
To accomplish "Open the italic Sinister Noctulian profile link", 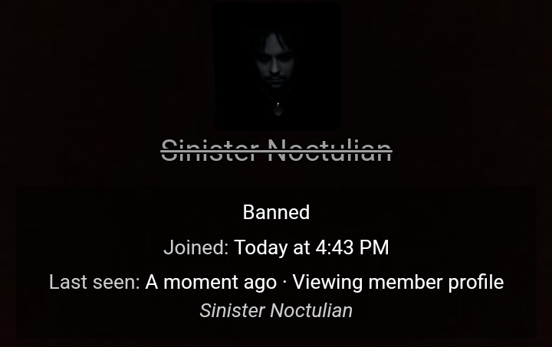I will click(276, 310).
